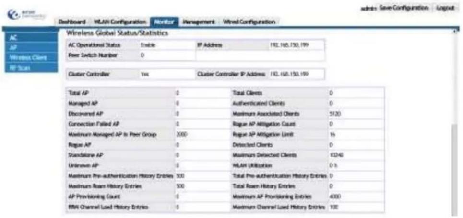The width and height of the screenshot is (463, 218).
Task: Click AP Provisioning Count label
Action: pyautogui.click(x=94, y=196)
